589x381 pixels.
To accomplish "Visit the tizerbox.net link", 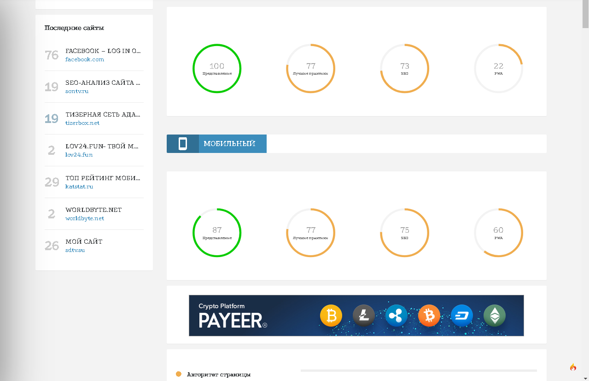I will pyautogui.click(x=82, y=123).
